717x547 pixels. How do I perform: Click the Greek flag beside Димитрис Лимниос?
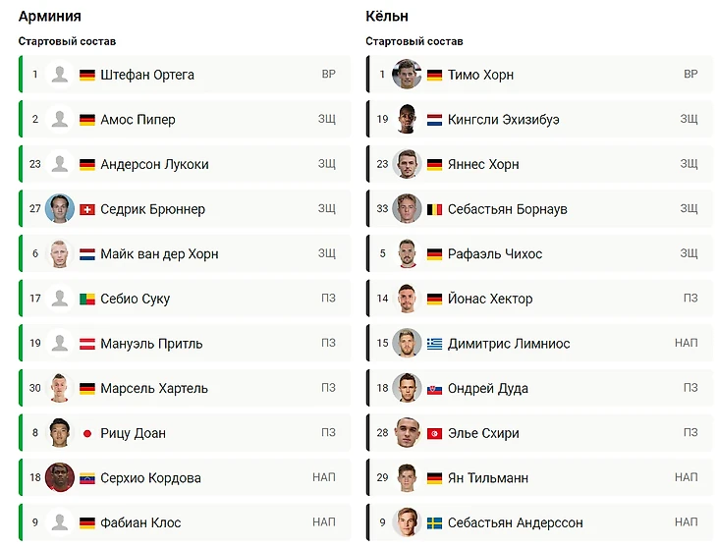point(434,344)
